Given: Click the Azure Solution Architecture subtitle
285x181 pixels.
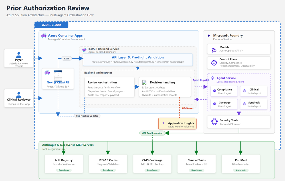Looking at the screenshot, I should tap(50, 15).
